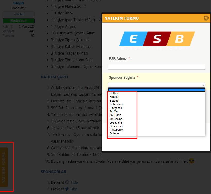Viewport: 211px width, 194px height.
Task: Click the KATILIM ŞARTI heading
Action: tap(54, 77)
